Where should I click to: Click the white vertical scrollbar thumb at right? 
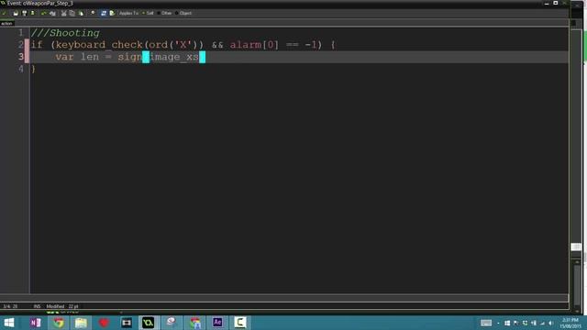[x=576, y=247]
